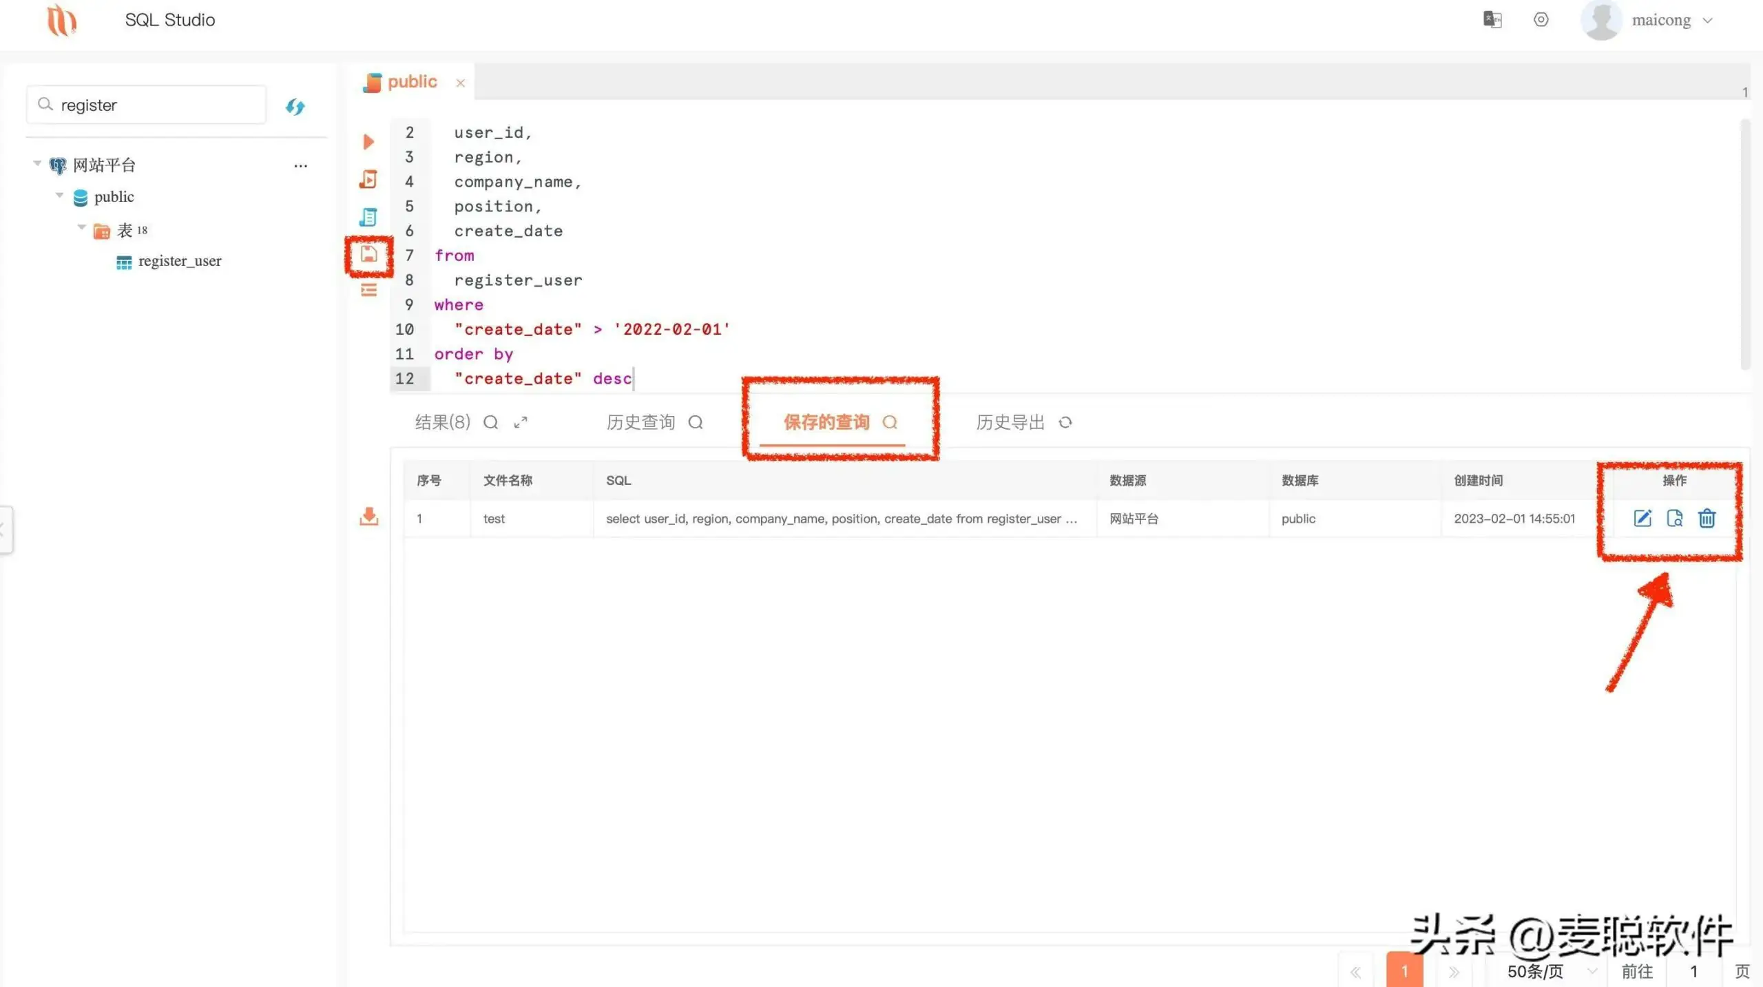Edit the saved query 'test' with pencil icon

(x=1642, y=519)
